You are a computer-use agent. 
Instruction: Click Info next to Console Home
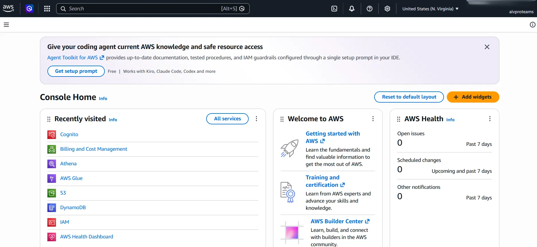coord(103,99)
